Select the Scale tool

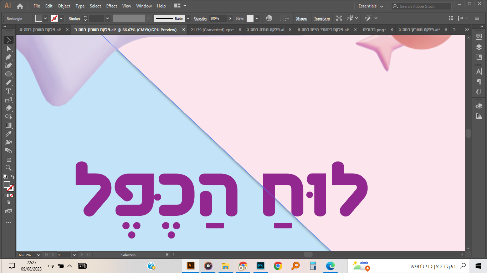[9, 100]
